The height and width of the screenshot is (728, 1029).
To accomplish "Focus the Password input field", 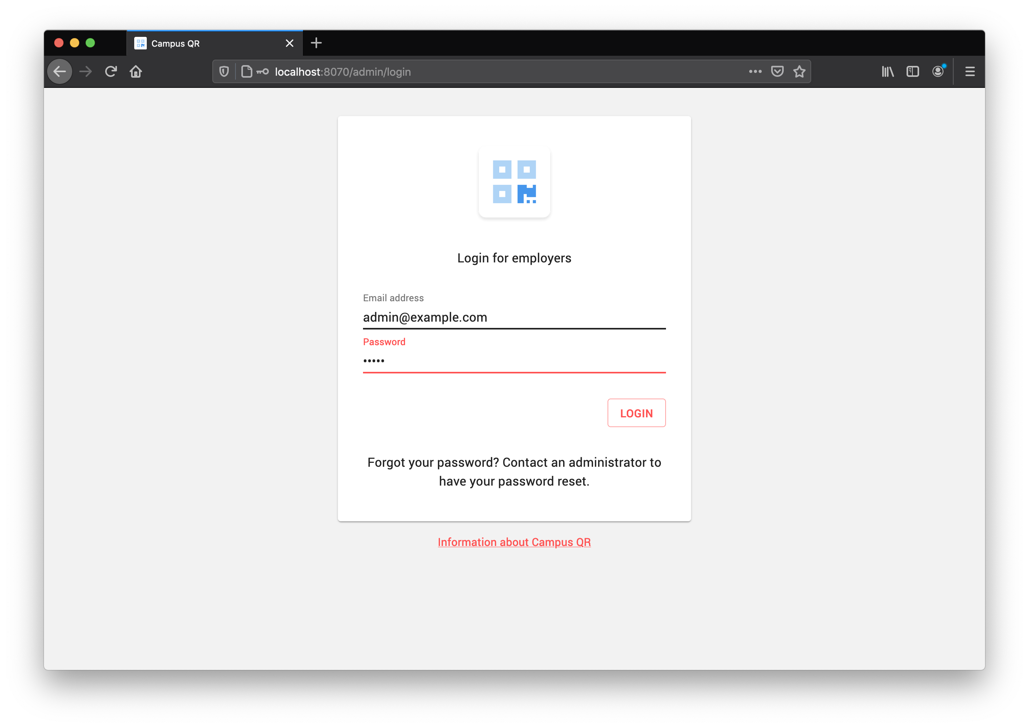I will pyautogui.click(x=514, y=361).
